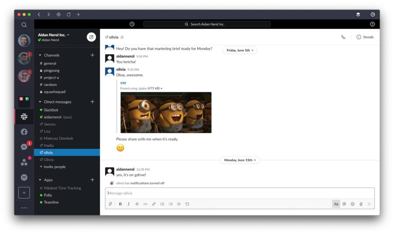Click the reload icon in title bar
Viewport: 394px width, 234px height.
(x=68, y=15)
